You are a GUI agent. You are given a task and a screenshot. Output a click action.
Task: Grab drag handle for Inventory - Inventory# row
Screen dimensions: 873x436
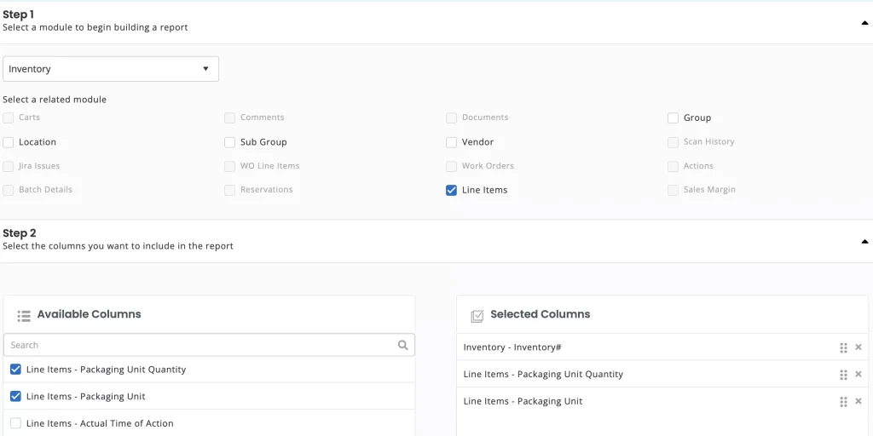[843, 347]
